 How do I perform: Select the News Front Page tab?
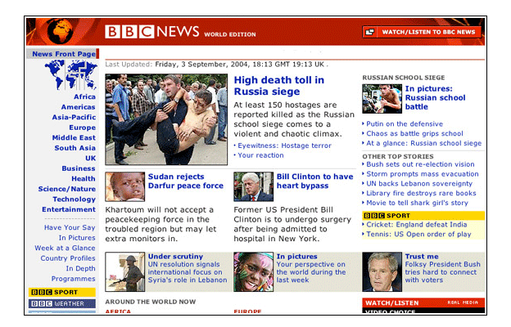tap(64, 54)
